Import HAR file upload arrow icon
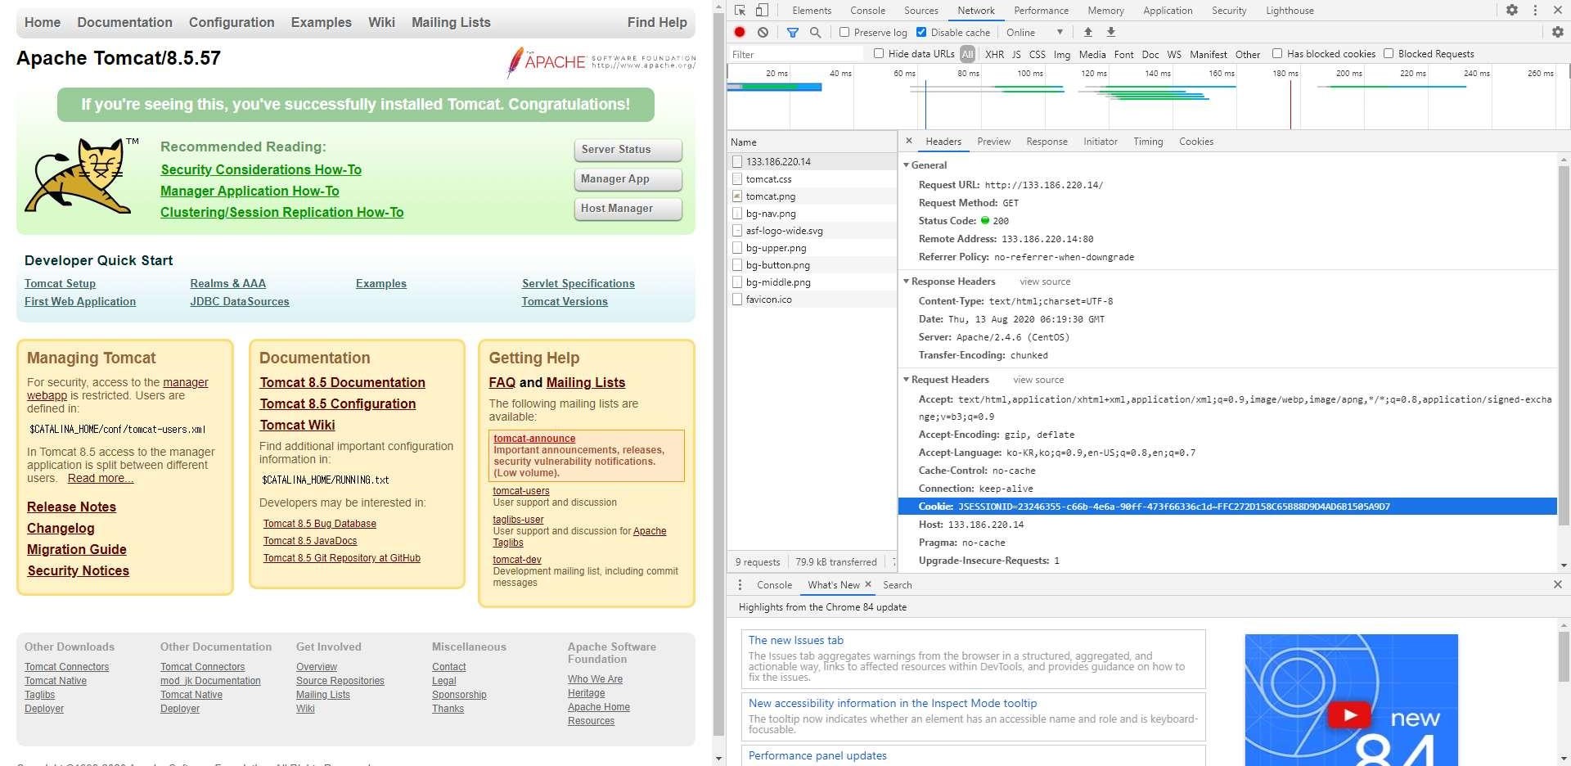The height and width of the screenshot is (766, 1571). pyautogui.click(x=1088, y=32)
